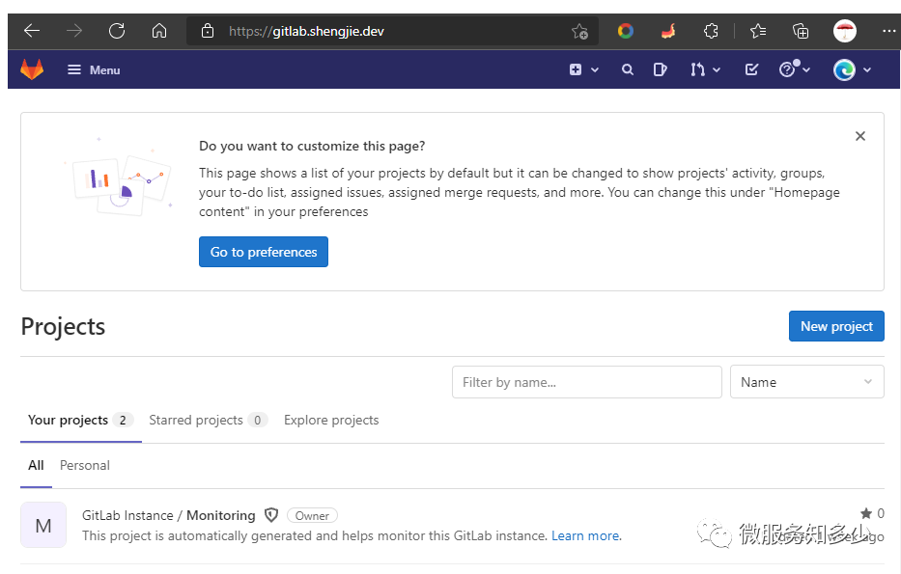Select the Your projects tab
The width and height of the screenshot is (901, 574).
point(80,421)
